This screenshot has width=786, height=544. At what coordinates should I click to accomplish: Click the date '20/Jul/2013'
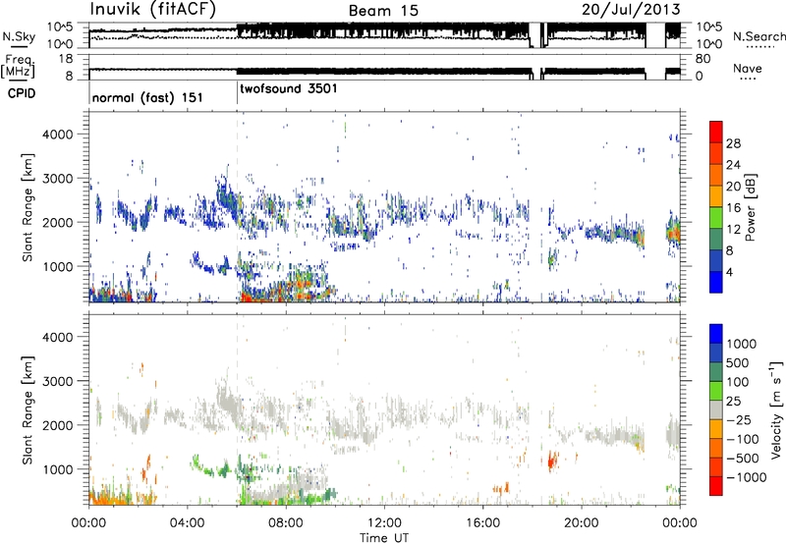point(631,10)
